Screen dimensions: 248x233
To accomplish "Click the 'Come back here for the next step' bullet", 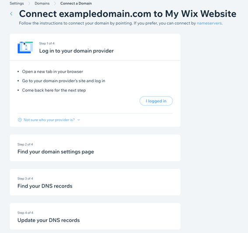I will [54, 90].
